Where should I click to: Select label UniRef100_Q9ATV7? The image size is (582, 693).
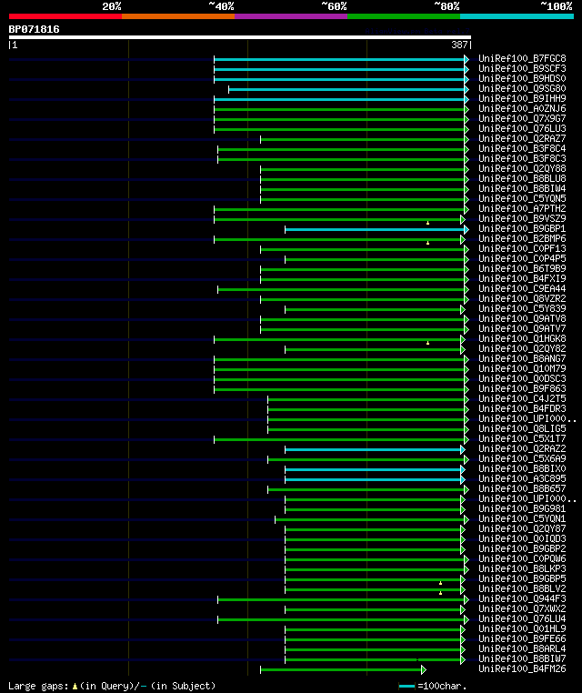click(x=522, y=329)
